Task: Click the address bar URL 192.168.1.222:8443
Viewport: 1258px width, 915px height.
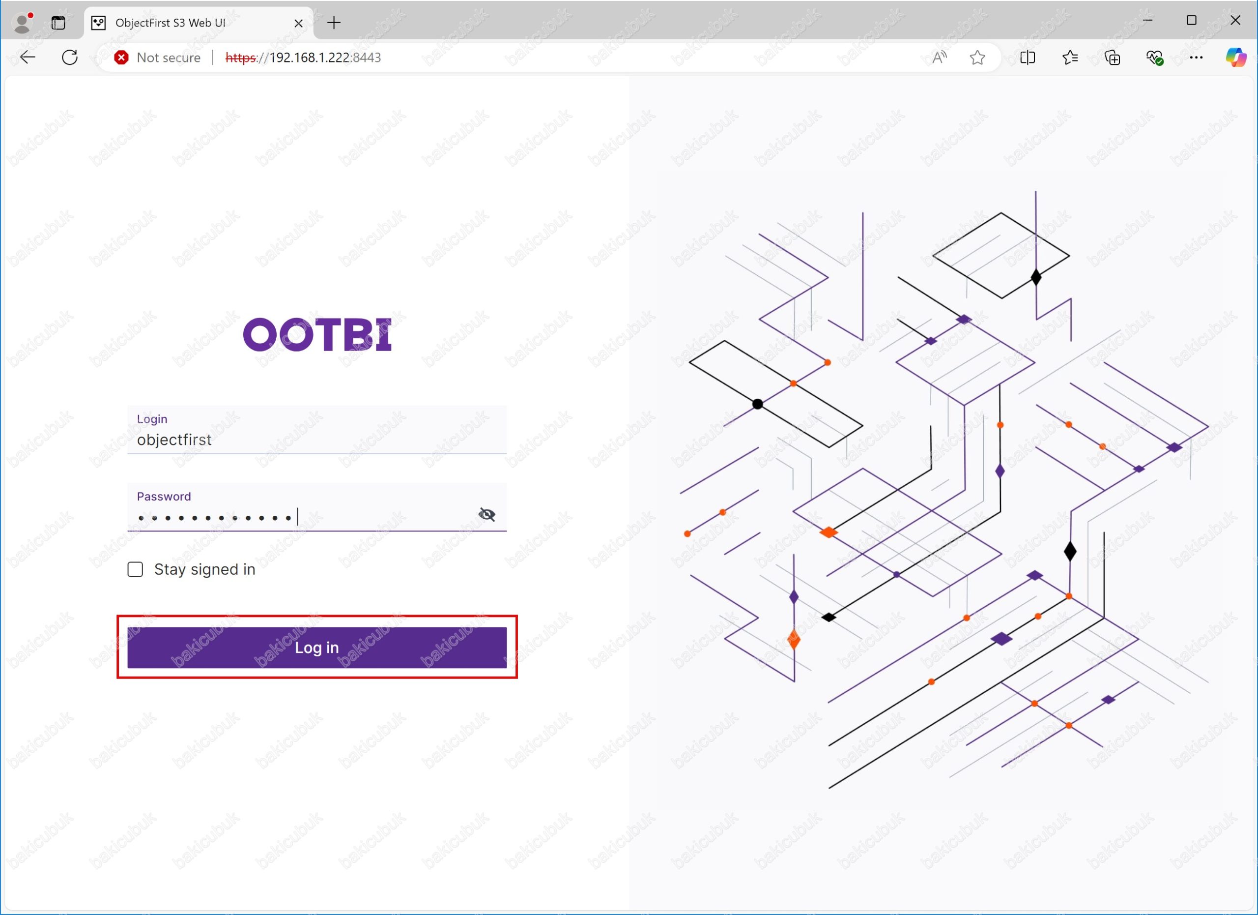Action: [x=303, y=57]
